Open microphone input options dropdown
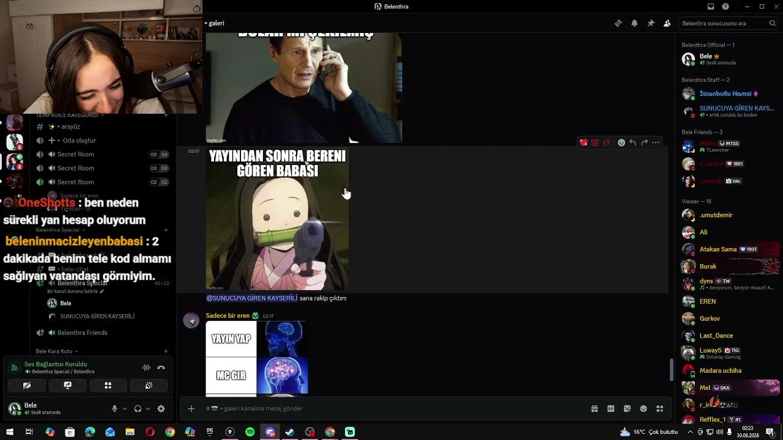 [125, 409]
